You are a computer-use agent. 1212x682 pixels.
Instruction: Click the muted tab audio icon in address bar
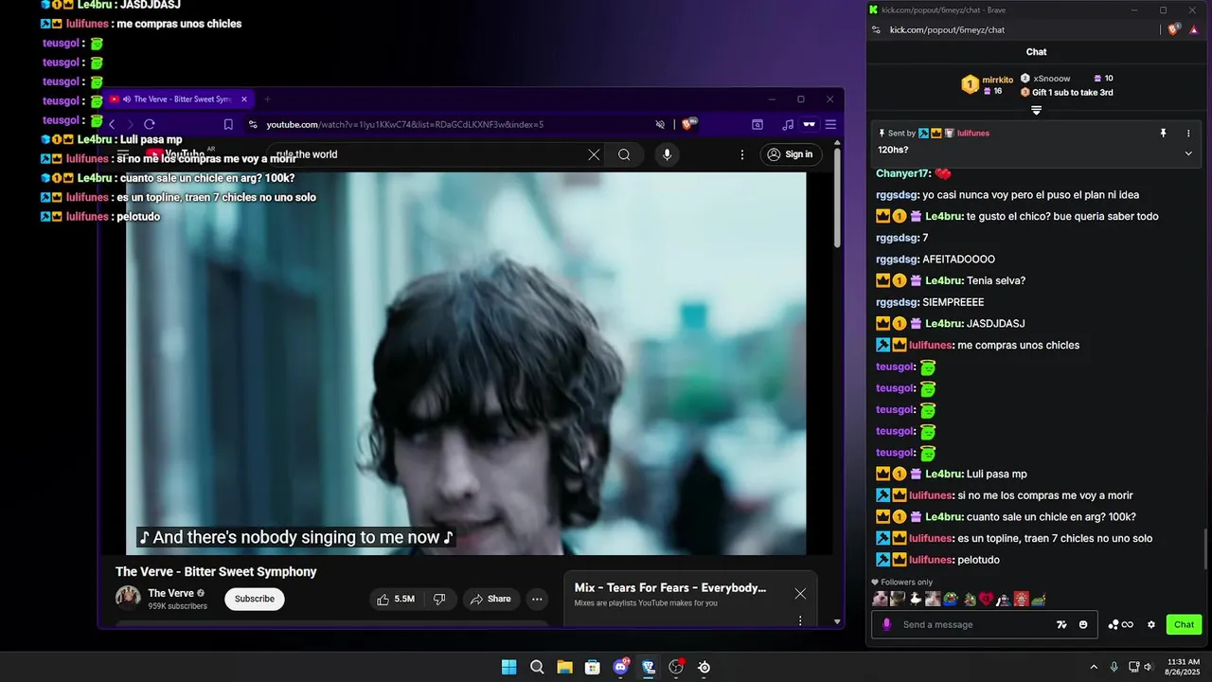[660, 124]
